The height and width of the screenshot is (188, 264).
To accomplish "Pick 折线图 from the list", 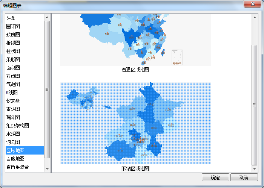I will point(13,43).
